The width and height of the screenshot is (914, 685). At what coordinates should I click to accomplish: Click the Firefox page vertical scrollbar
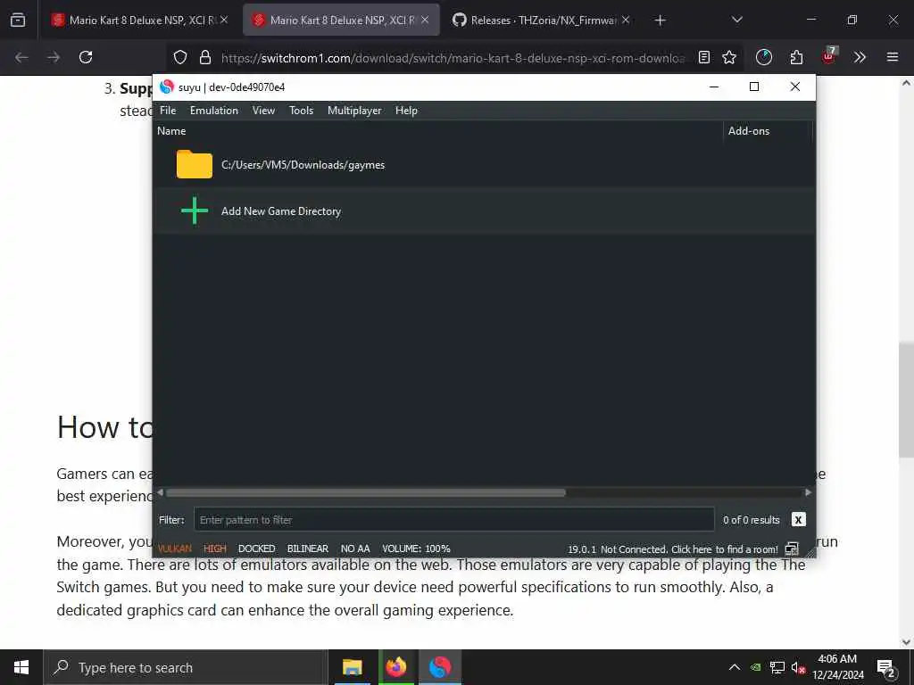tap(906, 400)
